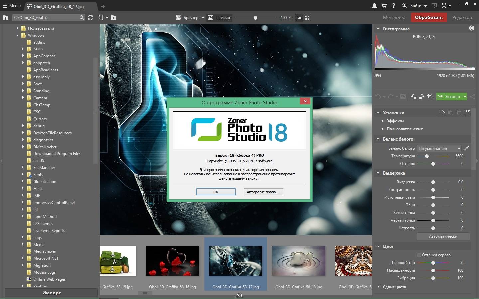Rotate image left icon
Screen dimensions: 479x299
(413, 97)
